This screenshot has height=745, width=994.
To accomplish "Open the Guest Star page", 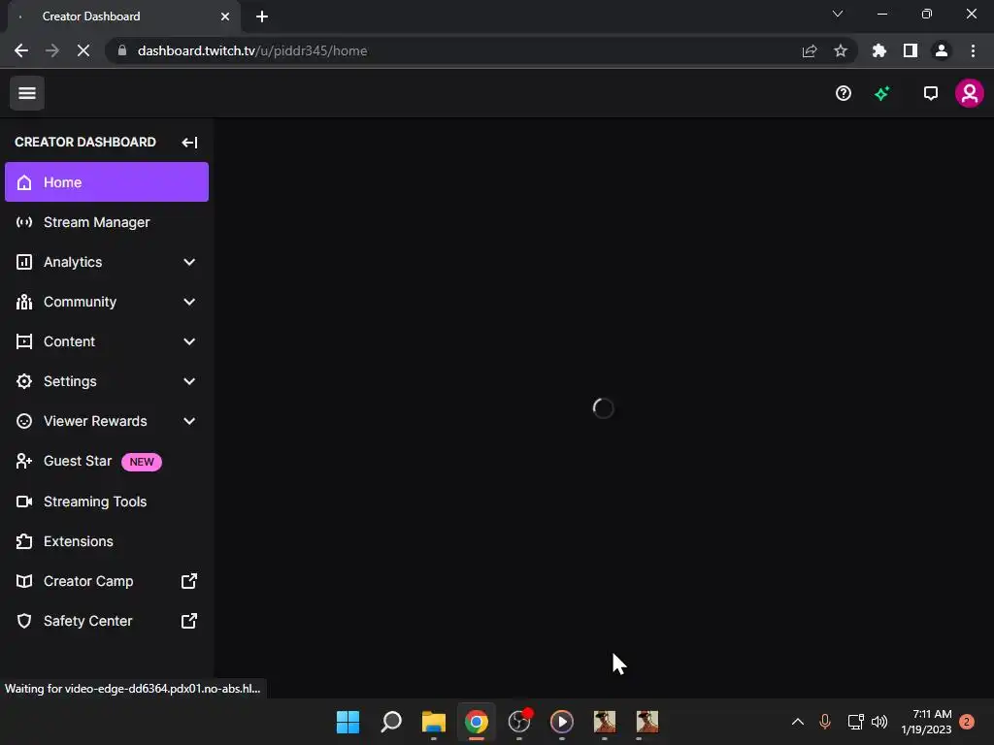I will pyautogui.click(x=107, y=461).
